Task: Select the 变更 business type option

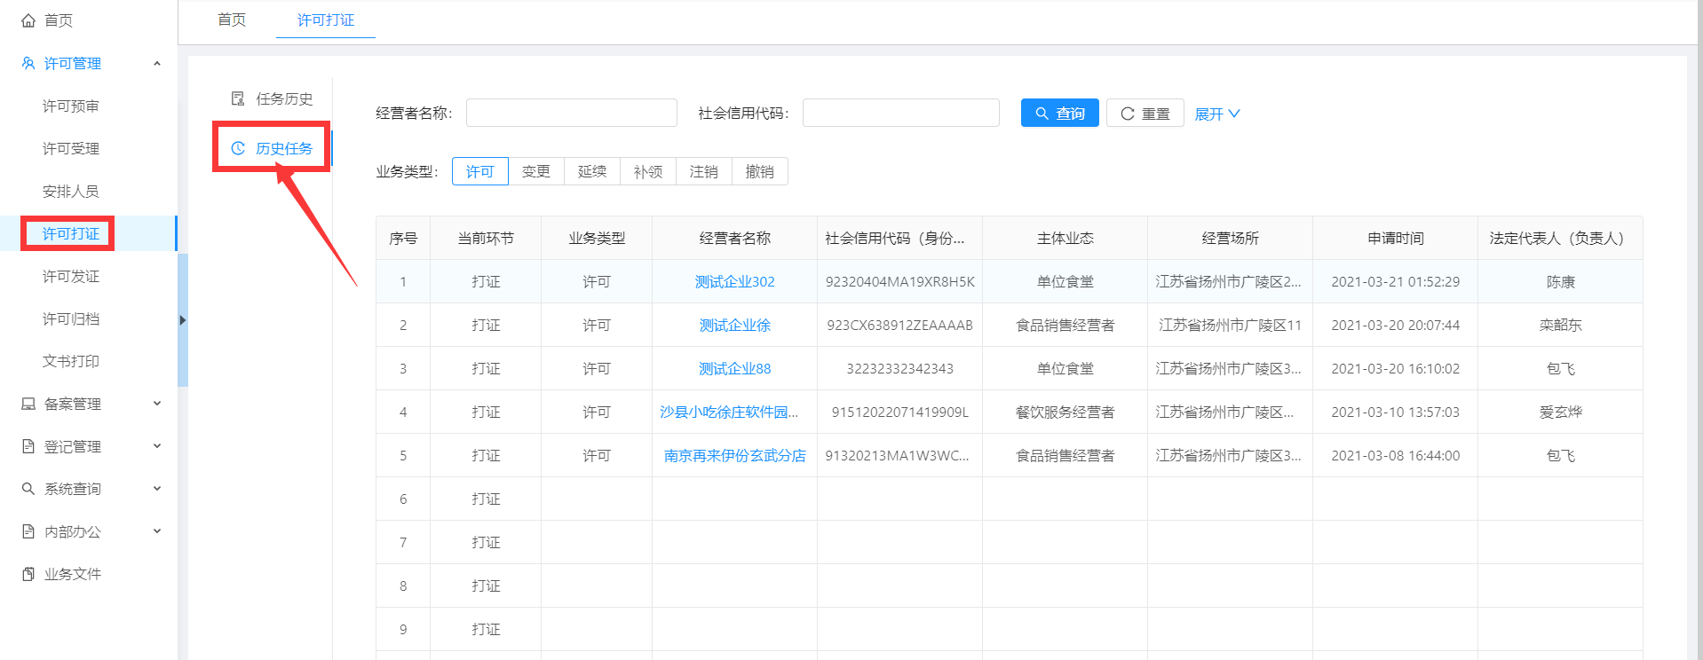Action: pyautogui.click(x=535, y=171)
